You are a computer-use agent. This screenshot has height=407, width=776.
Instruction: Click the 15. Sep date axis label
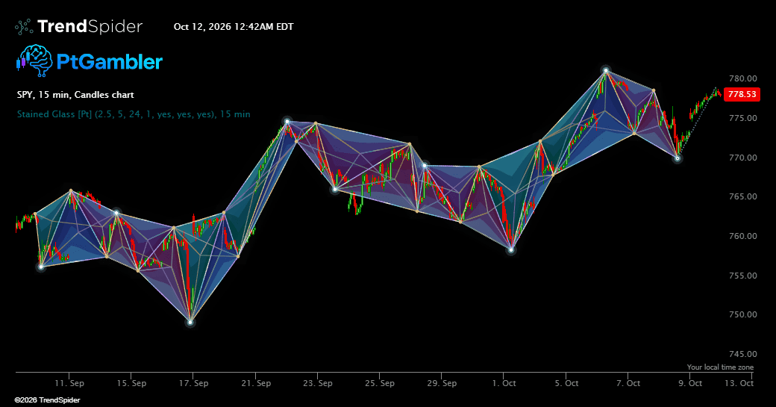(131, 383)
